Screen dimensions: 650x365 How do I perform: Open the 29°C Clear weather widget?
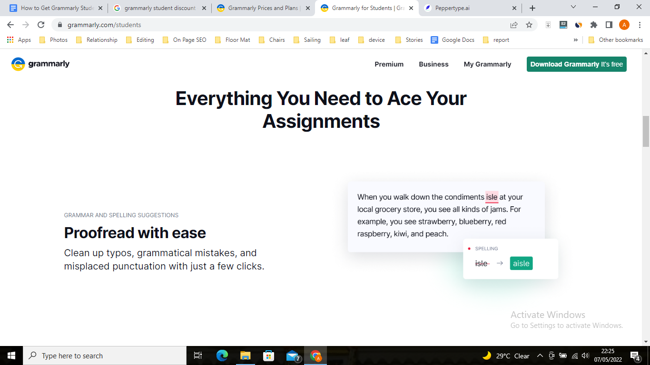506,355
